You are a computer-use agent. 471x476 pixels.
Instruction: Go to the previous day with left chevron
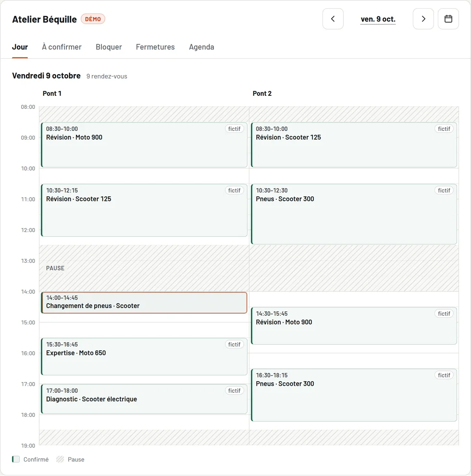point(333,19)
